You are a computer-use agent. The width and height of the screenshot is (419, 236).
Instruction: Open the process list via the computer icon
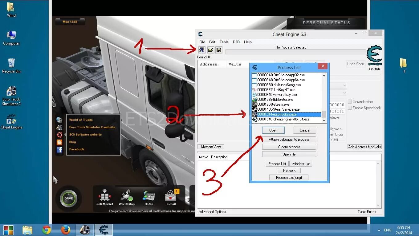pos(201,50)
